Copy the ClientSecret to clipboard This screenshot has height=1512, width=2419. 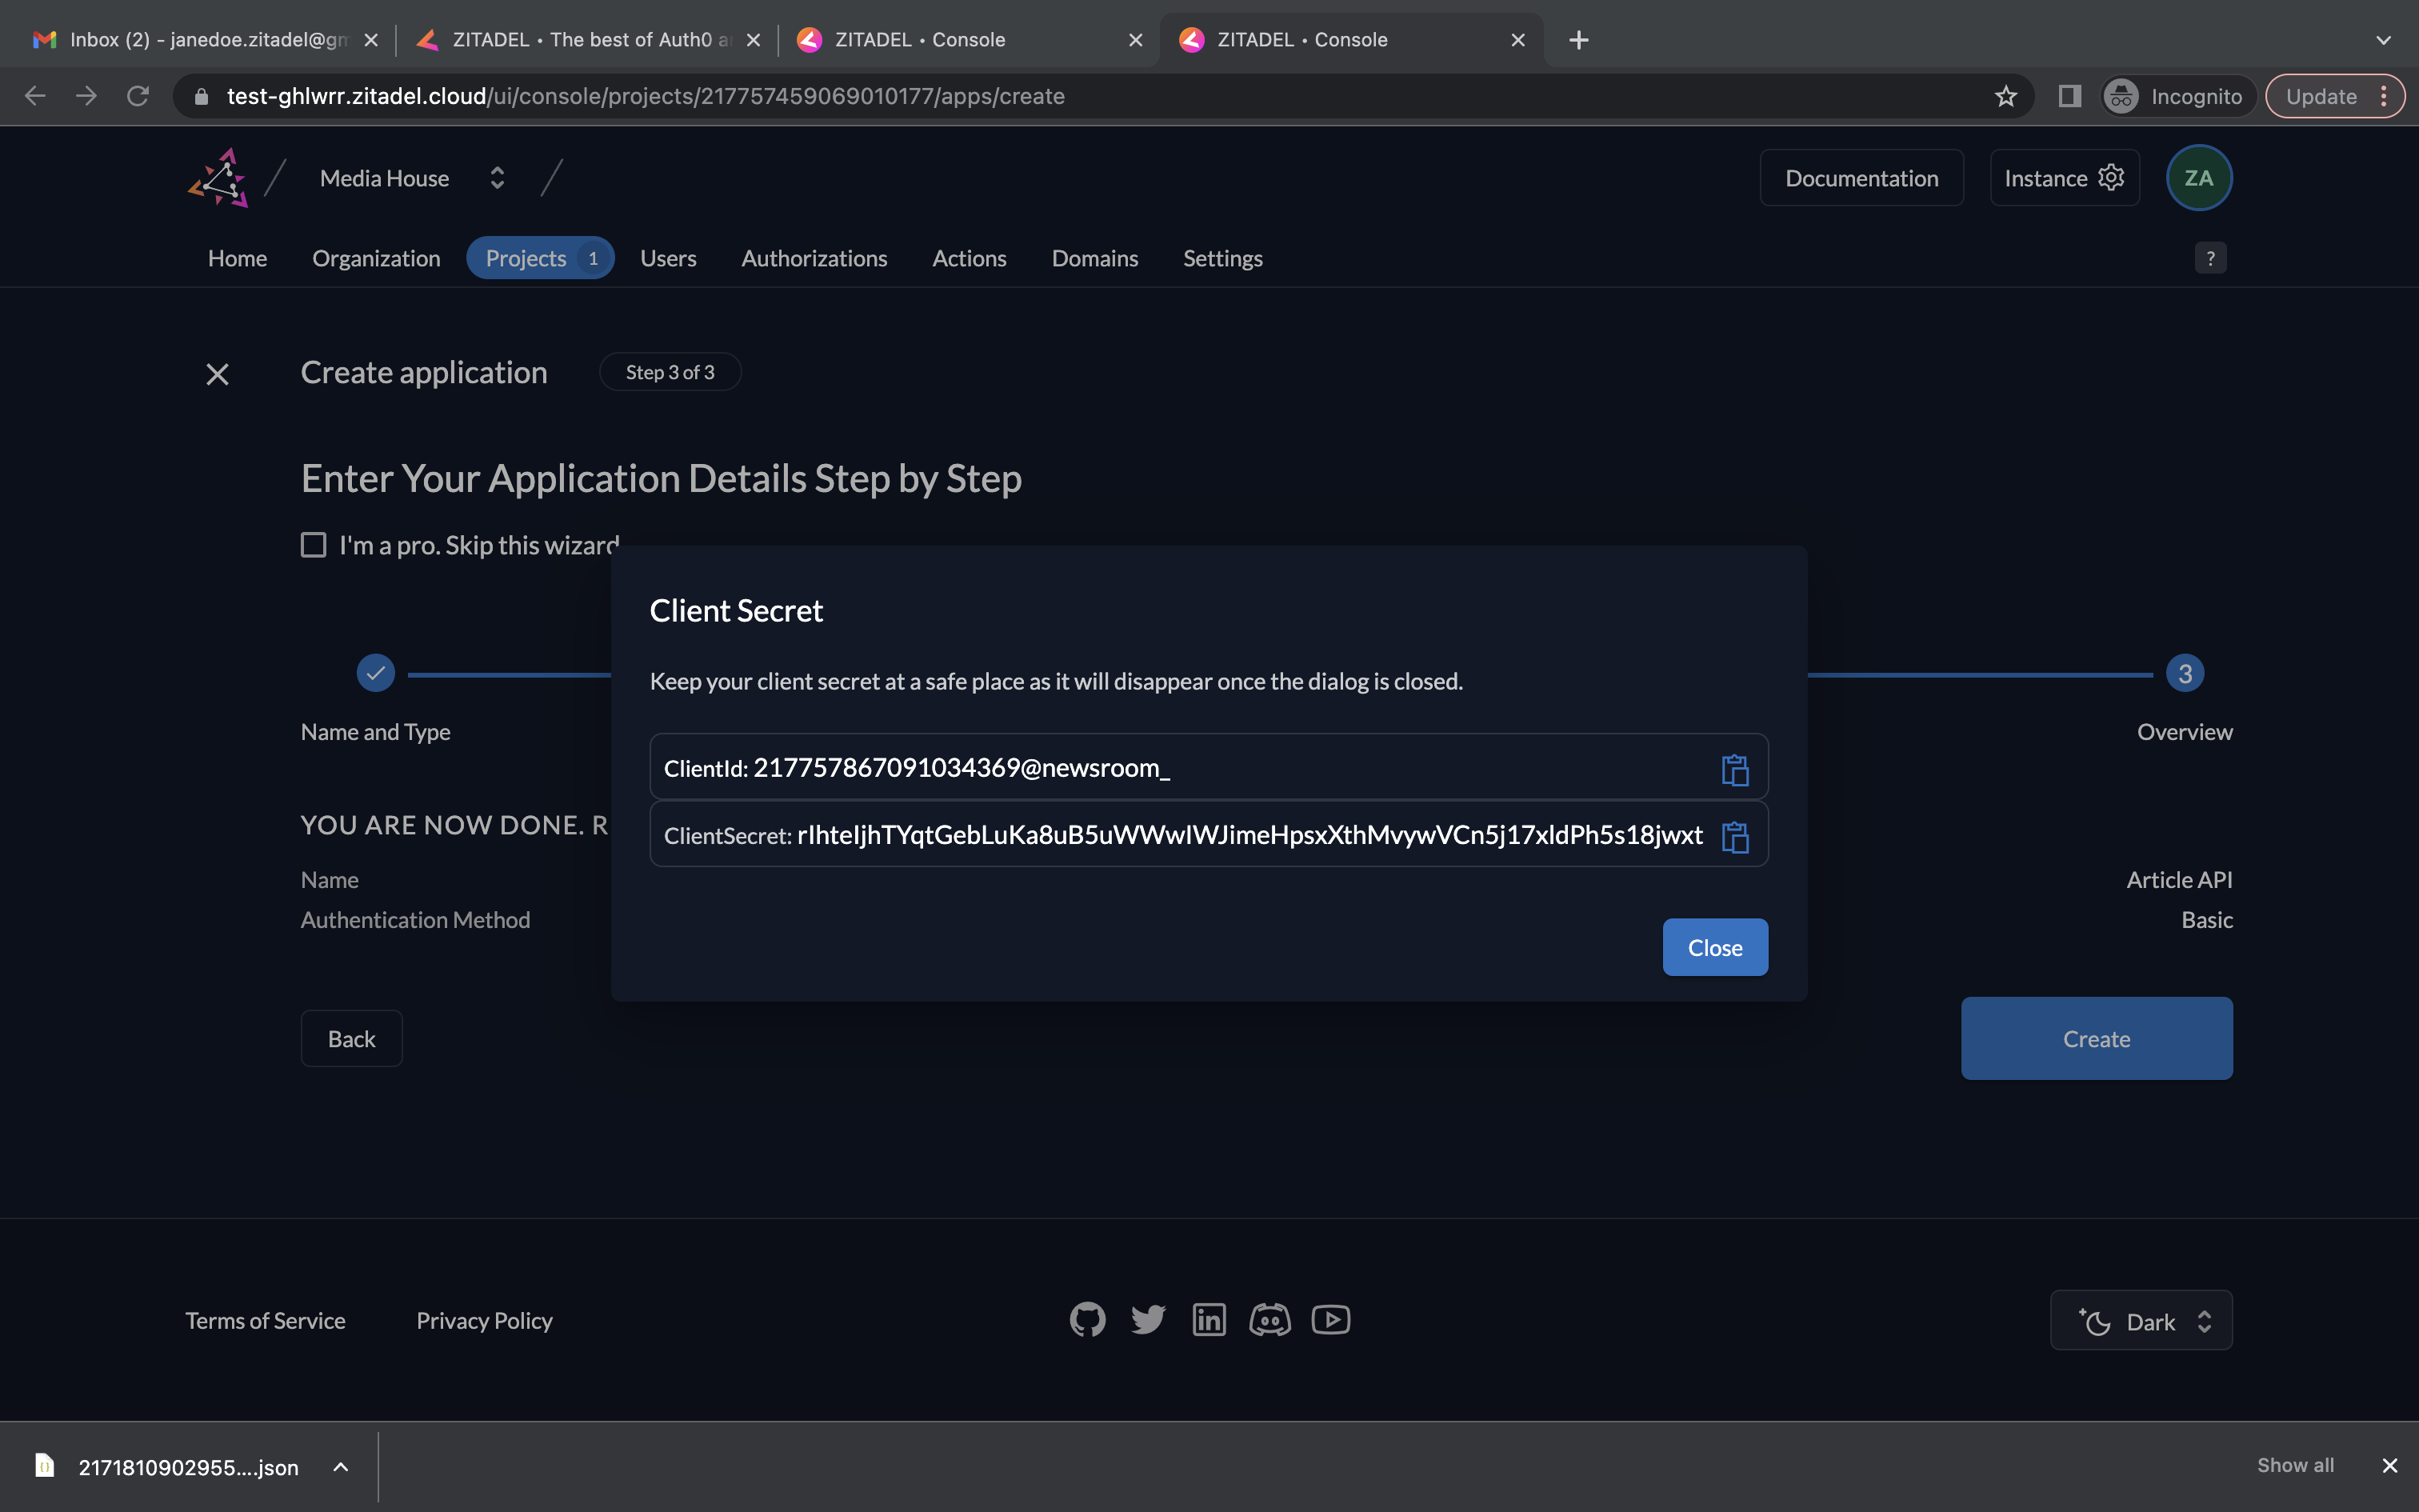pyautogui.click(x=1734, y=836)
